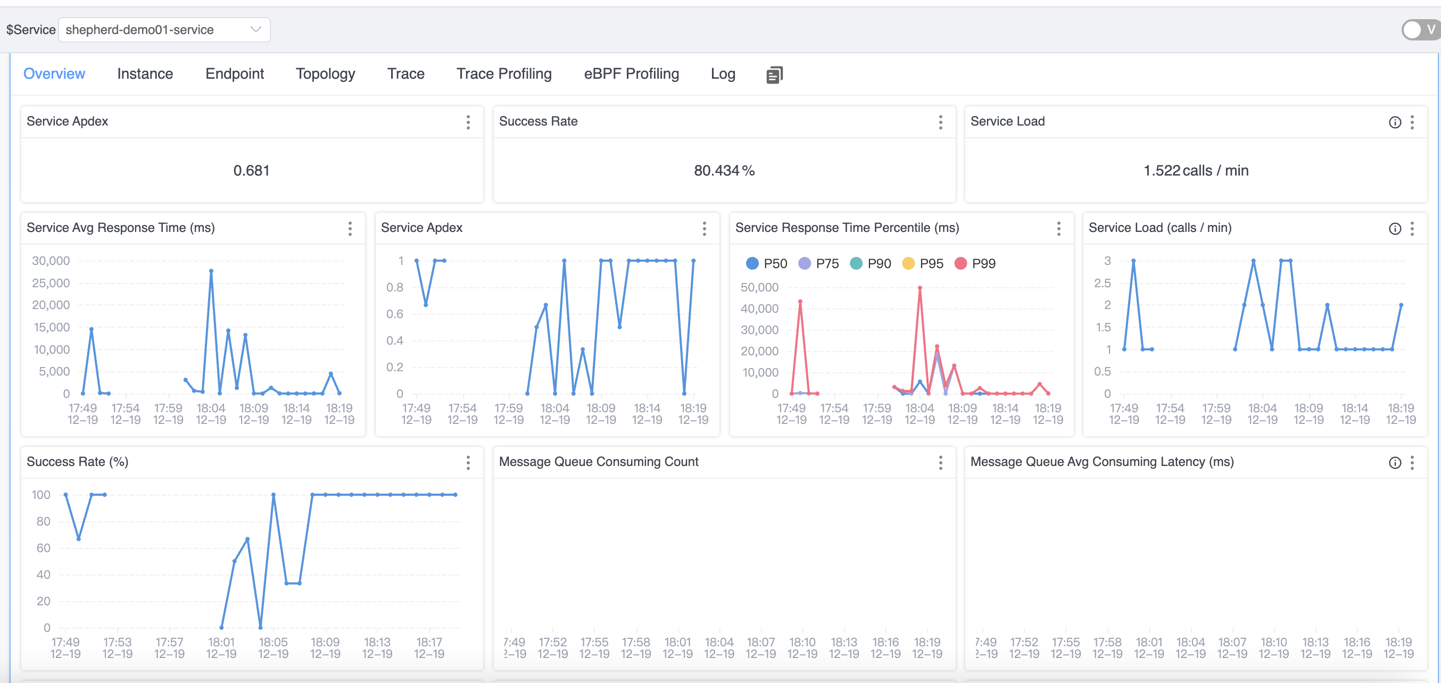This screenshot has width=1441, height=683.
Task: Click the copy-document icon after Log tab
Action: [774, 74]
